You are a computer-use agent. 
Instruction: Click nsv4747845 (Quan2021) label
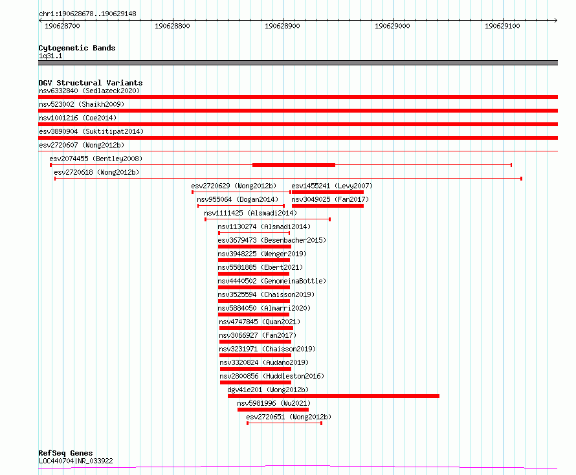click(260, 322)
